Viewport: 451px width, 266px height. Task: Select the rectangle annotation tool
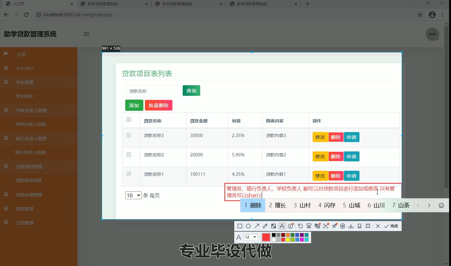point(240,226)
